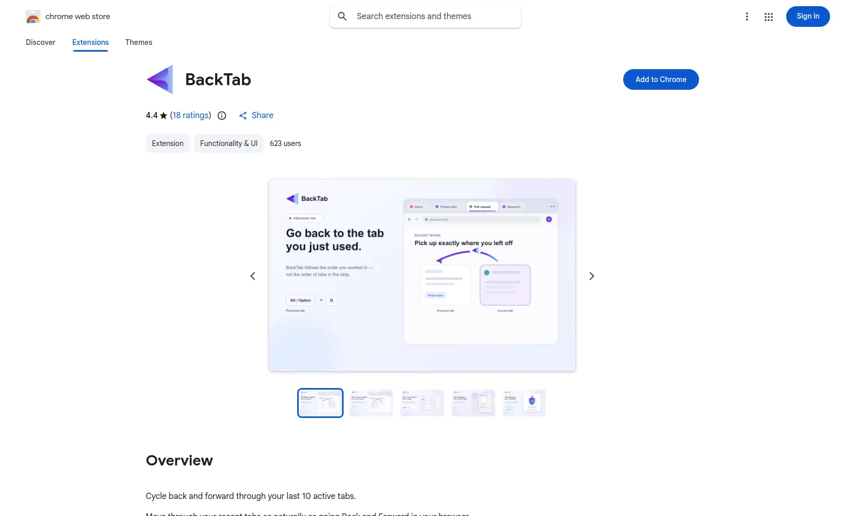The image size is (844, 516).
Task: Click the Sign in button
Action: tap(808, 17)
